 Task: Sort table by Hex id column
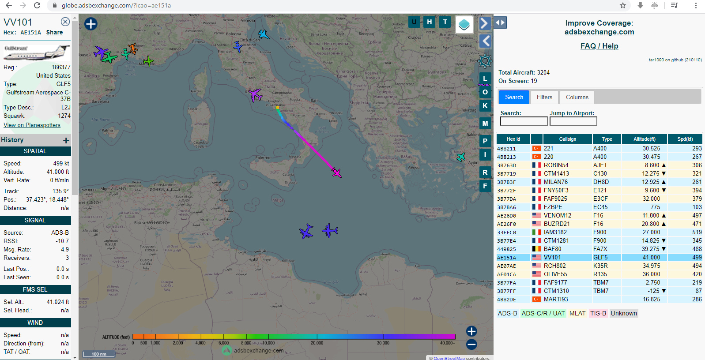[513, 139]
